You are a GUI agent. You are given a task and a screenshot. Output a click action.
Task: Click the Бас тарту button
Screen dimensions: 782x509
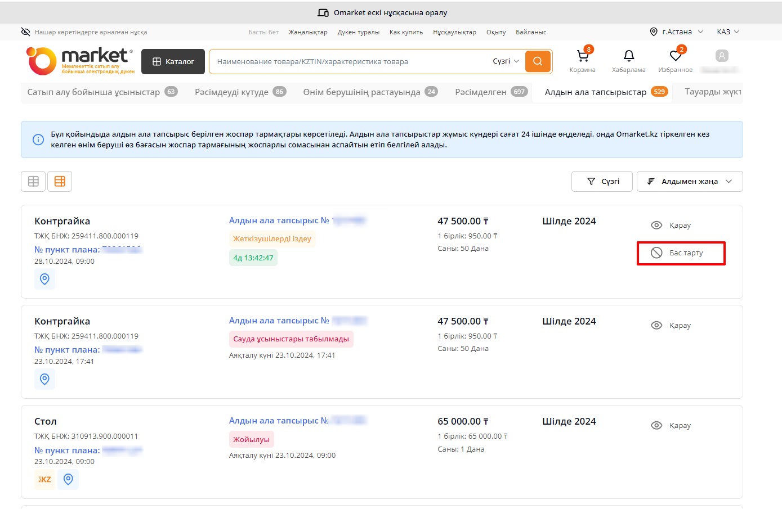pos(681,253)
